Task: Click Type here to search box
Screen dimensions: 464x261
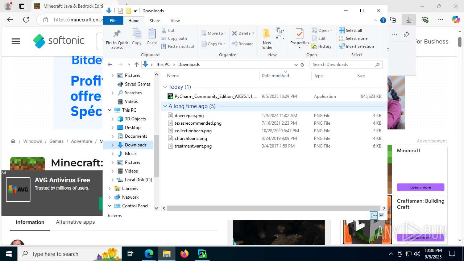Action: 70,254
